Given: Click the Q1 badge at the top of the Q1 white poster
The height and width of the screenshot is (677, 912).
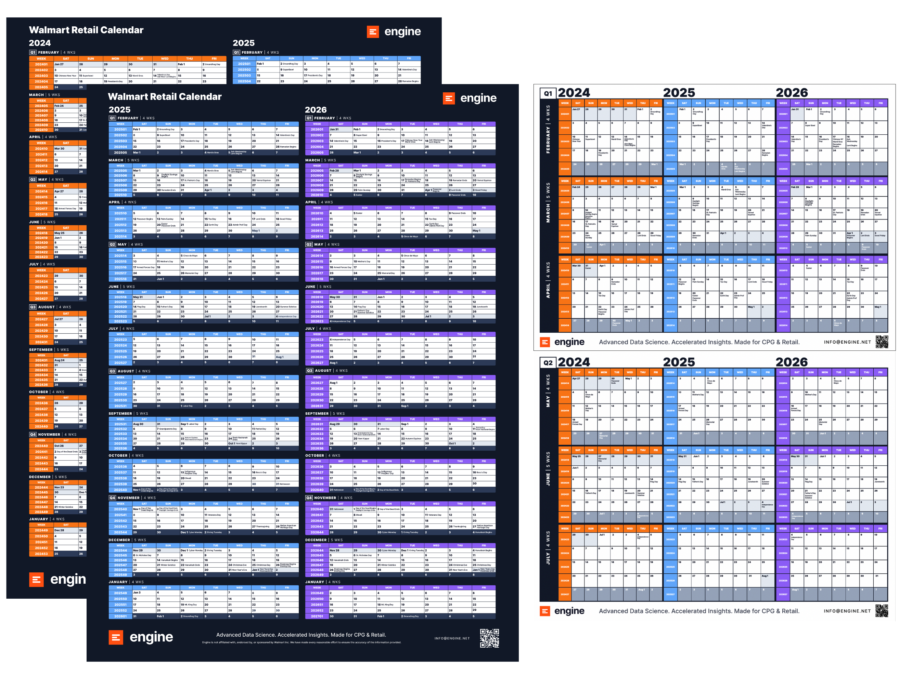Looking at the screenshot, I should 548,93.
